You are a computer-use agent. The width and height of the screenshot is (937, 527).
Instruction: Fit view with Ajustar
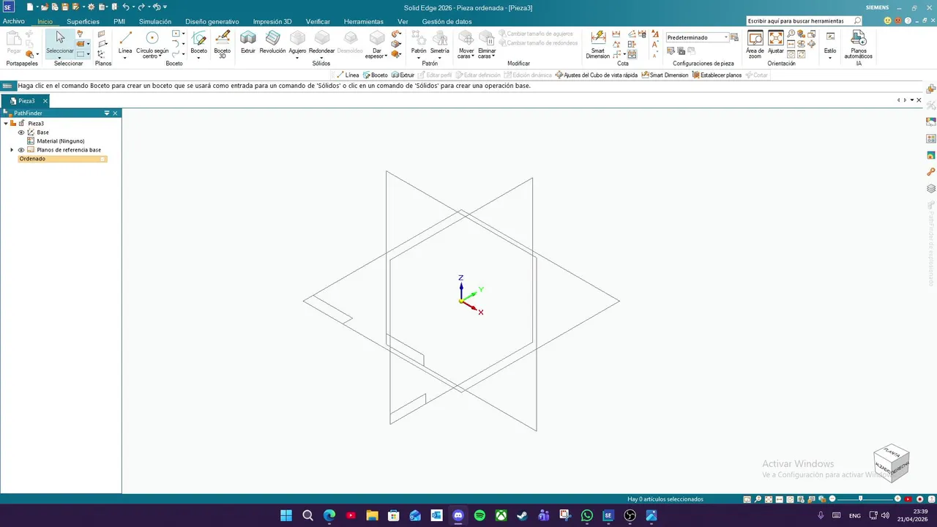[775, 42]
